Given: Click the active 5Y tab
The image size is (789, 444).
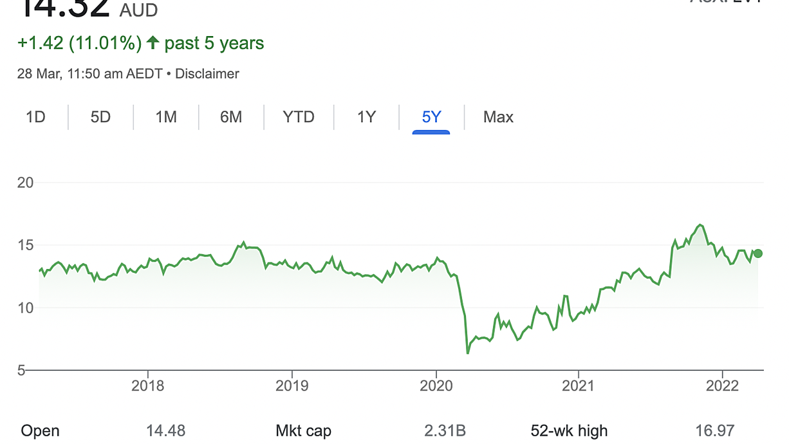Looking at the screenshot, I should 431,117.
